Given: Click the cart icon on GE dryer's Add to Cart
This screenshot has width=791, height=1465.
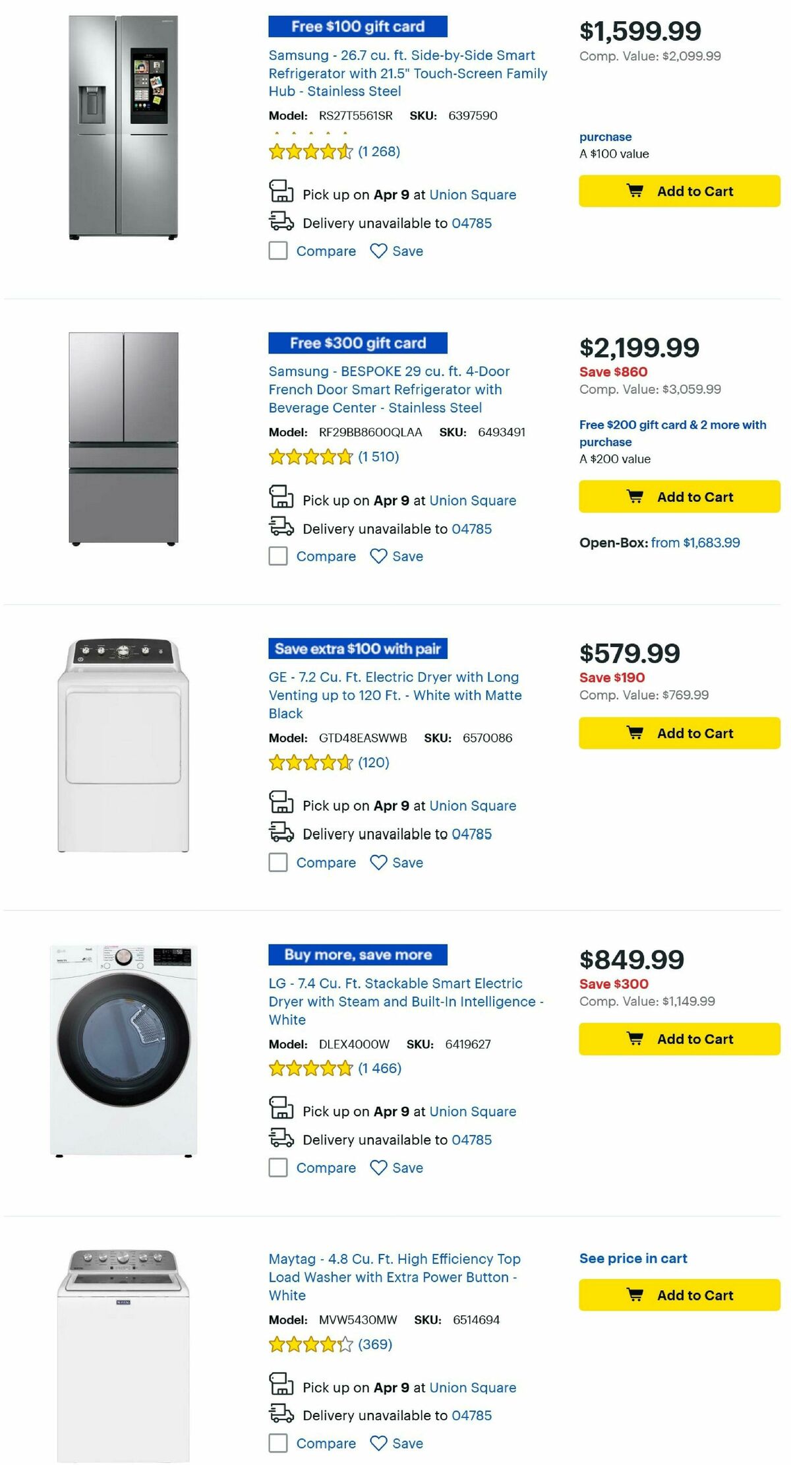Looking at the screenshot, I should (x=635, y=733).
